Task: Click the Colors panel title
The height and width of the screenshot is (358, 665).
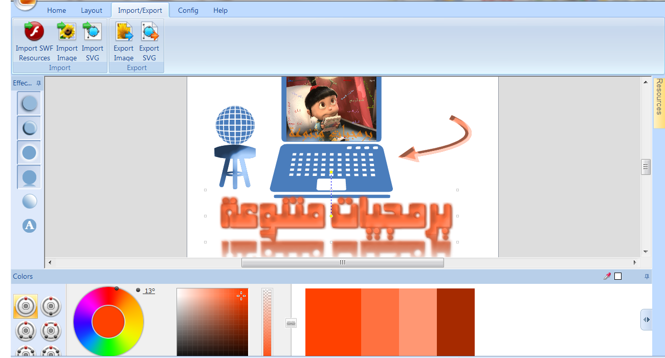Action: point(23,276)
